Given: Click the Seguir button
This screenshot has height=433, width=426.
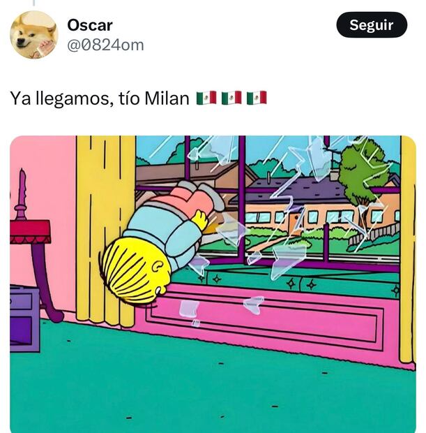Looking at the screenshot, I should (x=372, y=25).
